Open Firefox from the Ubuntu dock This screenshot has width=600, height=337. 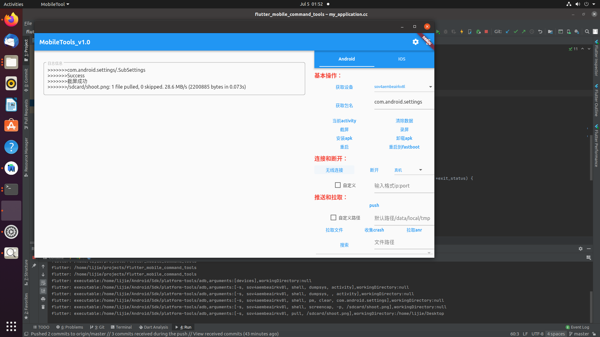pos(11,20)
